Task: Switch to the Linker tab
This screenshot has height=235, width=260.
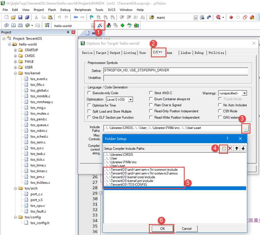Action: (186, 53)
